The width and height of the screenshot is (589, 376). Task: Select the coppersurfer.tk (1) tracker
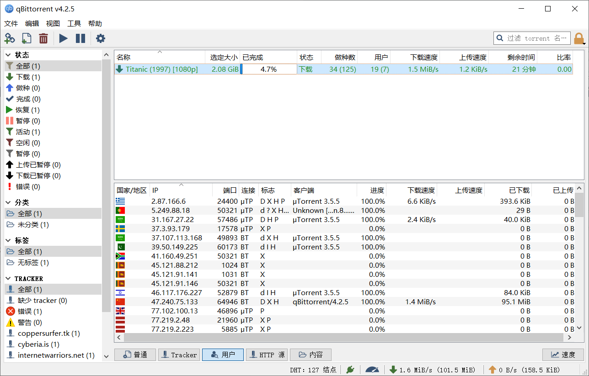53,334
